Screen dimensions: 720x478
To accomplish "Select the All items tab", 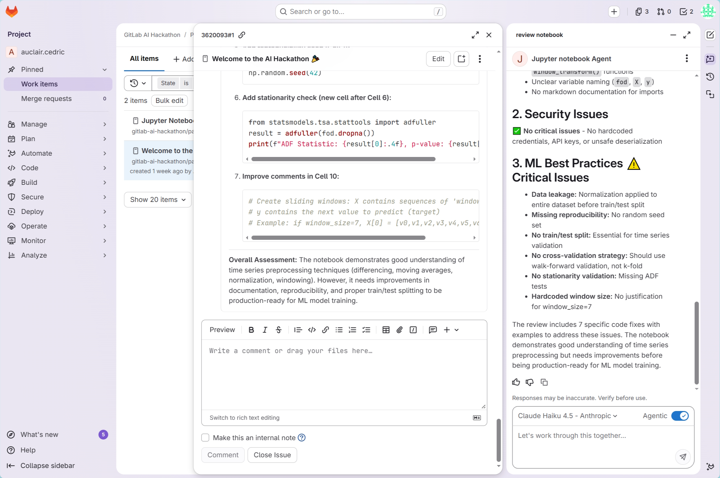I will click(x=144, y=59).
